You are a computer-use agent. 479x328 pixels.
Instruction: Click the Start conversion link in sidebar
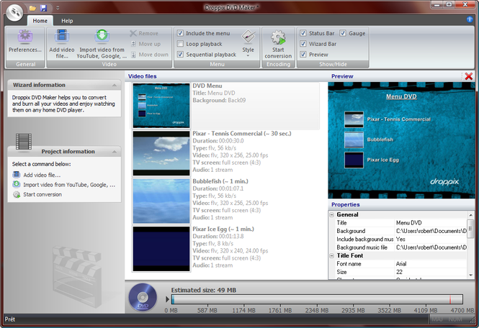click(42, 194)
